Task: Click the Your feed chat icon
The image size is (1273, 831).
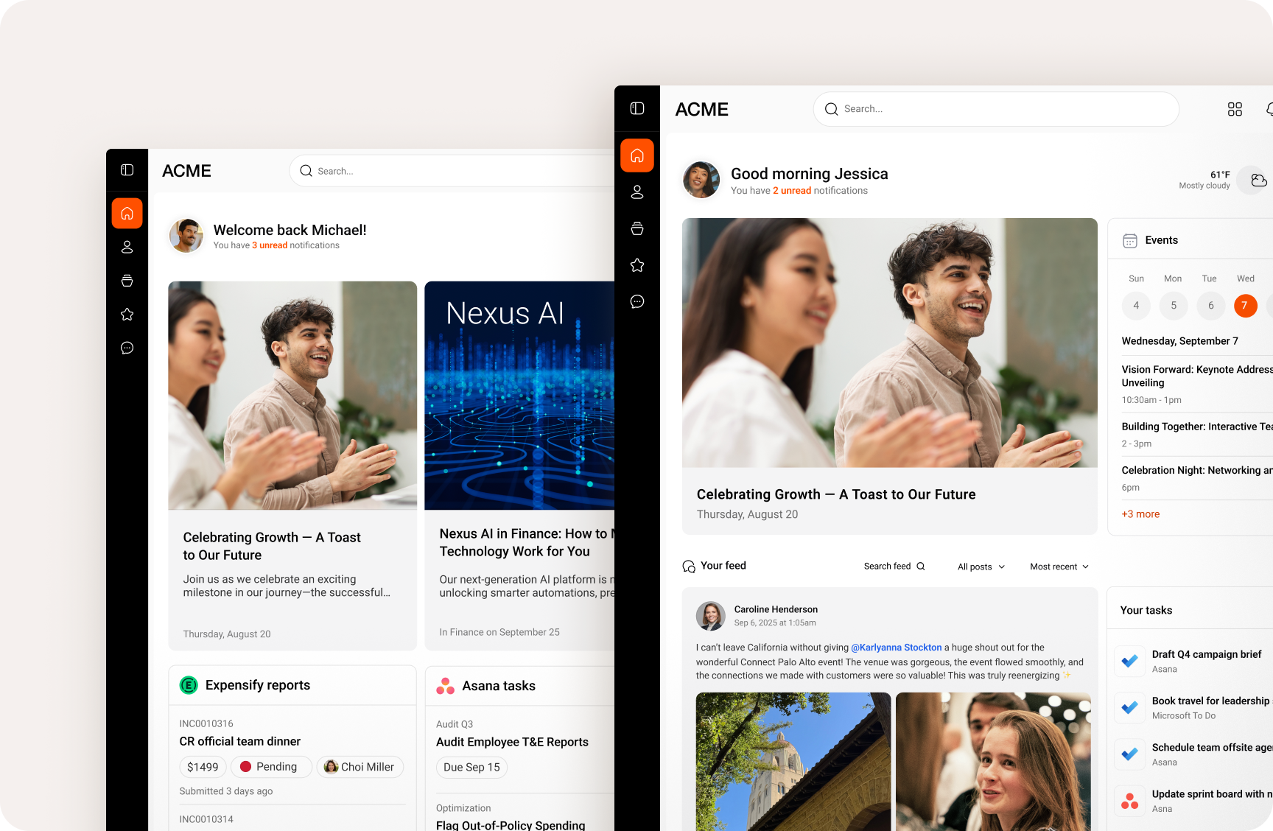Action: point(689,566)
